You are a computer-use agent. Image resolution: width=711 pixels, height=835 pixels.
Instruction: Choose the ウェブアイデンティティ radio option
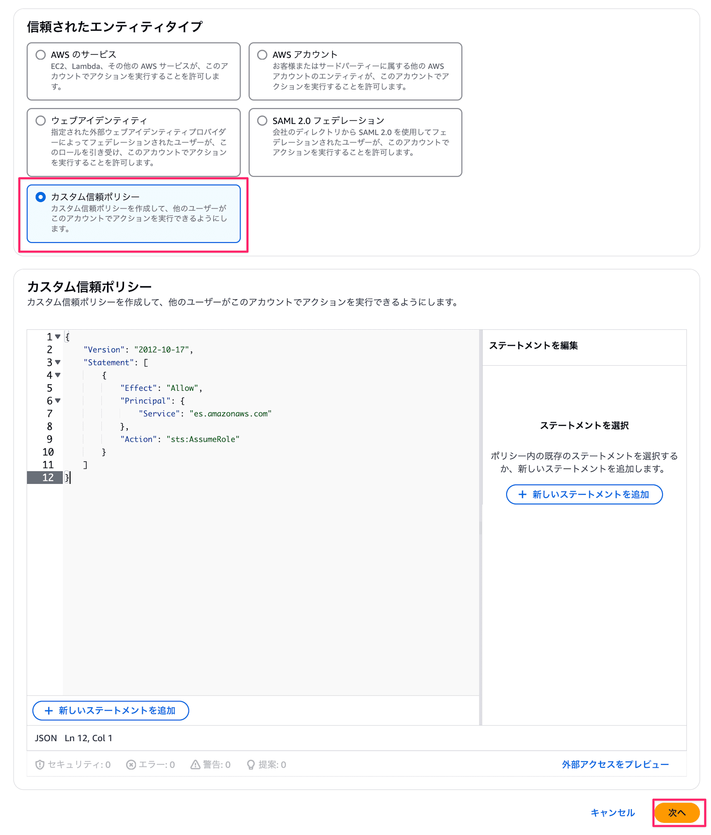40,121
